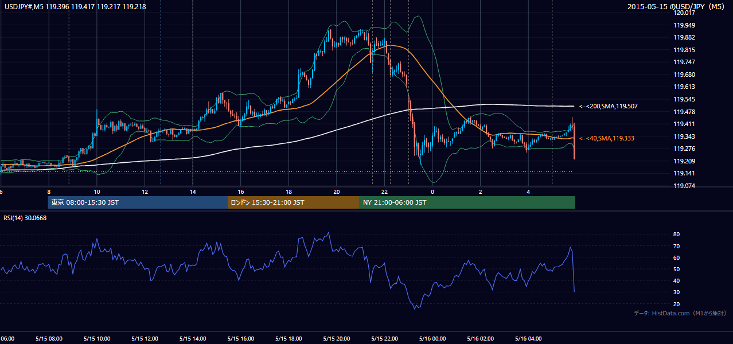Click the bottom date label 5/15 14:00
The image size is (733, 344).
192,338
